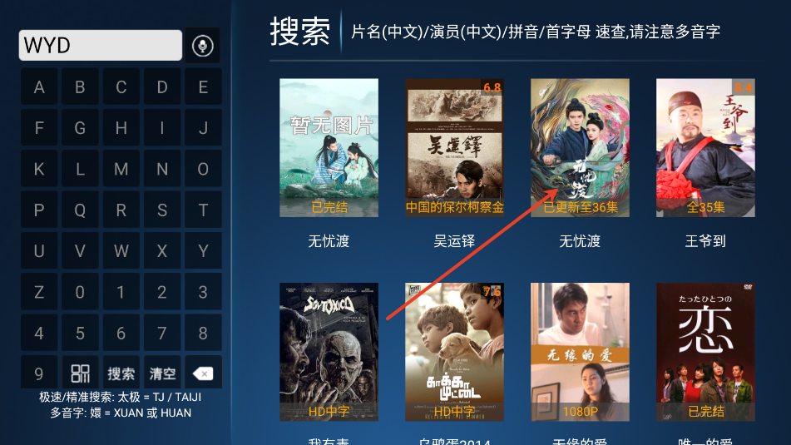Open the 王爷到 series poster

pyautogui.click(x=705, y=148)
